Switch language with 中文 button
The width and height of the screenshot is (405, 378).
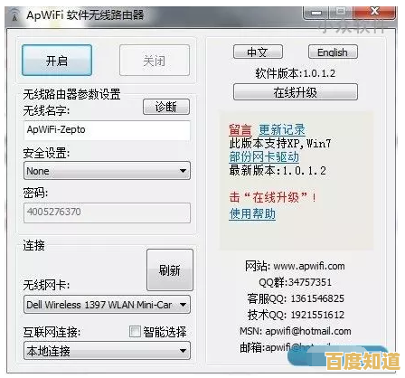click(258, 52)
